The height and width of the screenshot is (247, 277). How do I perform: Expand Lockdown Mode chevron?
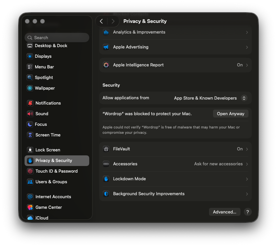coord(247,179)
